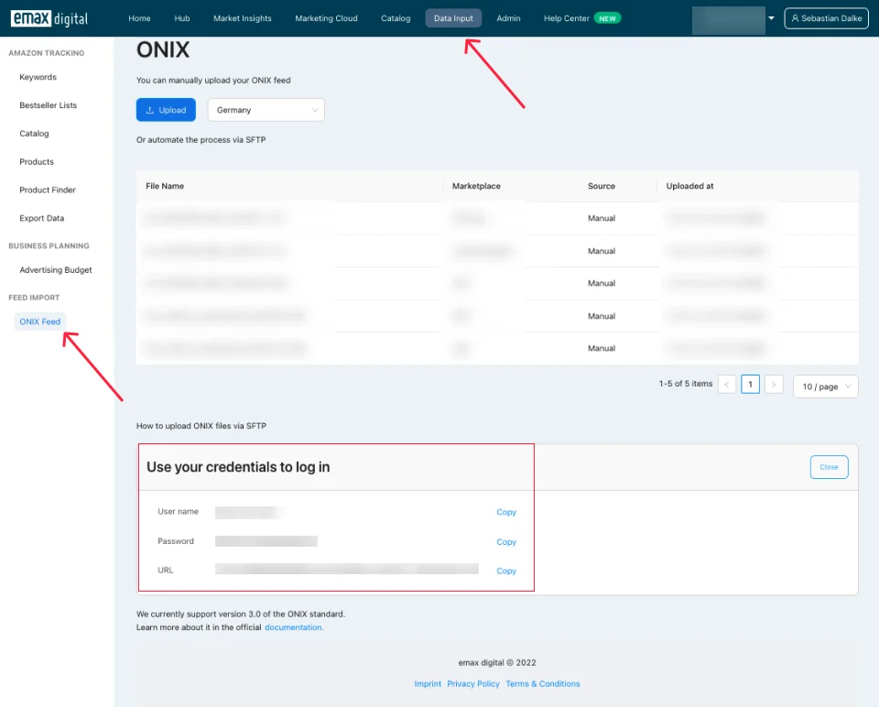Screen dimensions: 879x707
Task: Click the '1-5 of 5 items' text
Action: point(686,384)
